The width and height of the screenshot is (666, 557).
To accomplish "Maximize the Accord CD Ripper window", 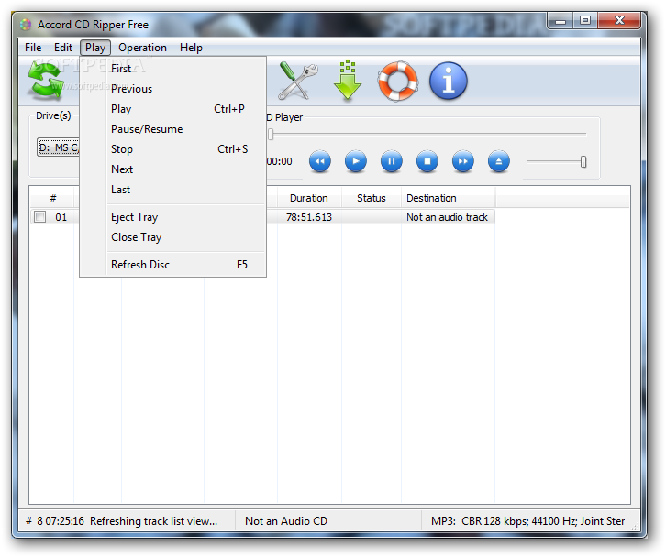I will click(x=585, y=20).
